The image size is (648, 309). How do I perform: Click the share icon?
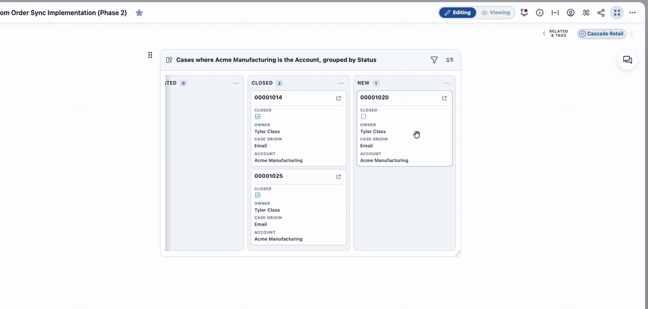(x=601, y=12)
